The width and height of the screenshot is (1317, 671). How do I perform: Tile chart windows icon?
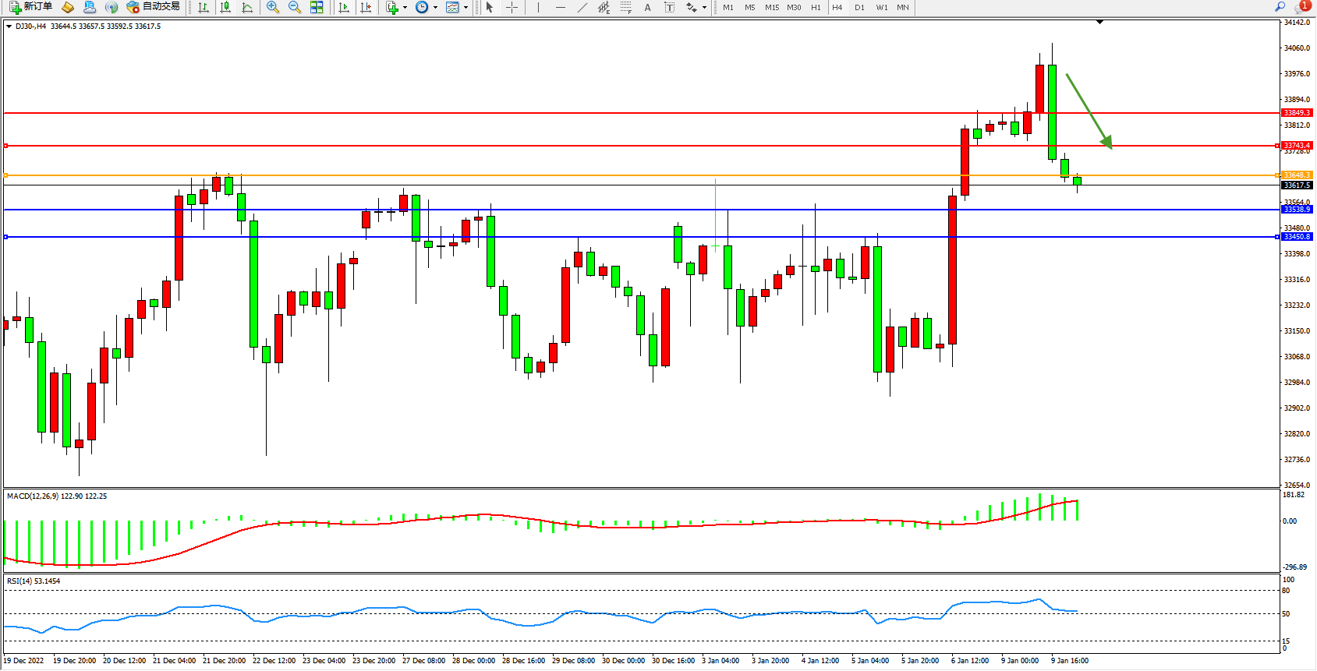tap(317, 7)
